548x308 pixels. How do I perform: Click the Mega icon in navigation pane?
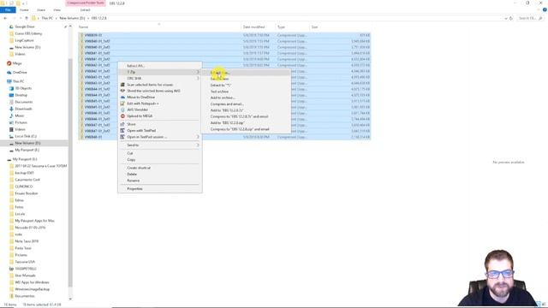coord(9,63)
